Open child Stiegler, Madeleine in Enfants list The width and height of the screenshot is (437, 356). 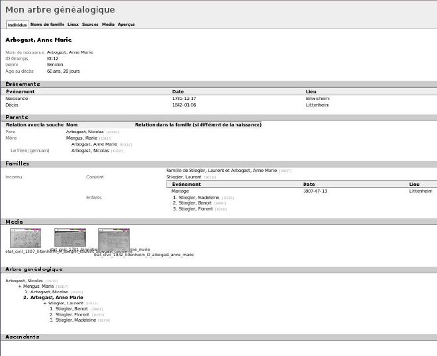pyautogui.click(x=197, y=197)
